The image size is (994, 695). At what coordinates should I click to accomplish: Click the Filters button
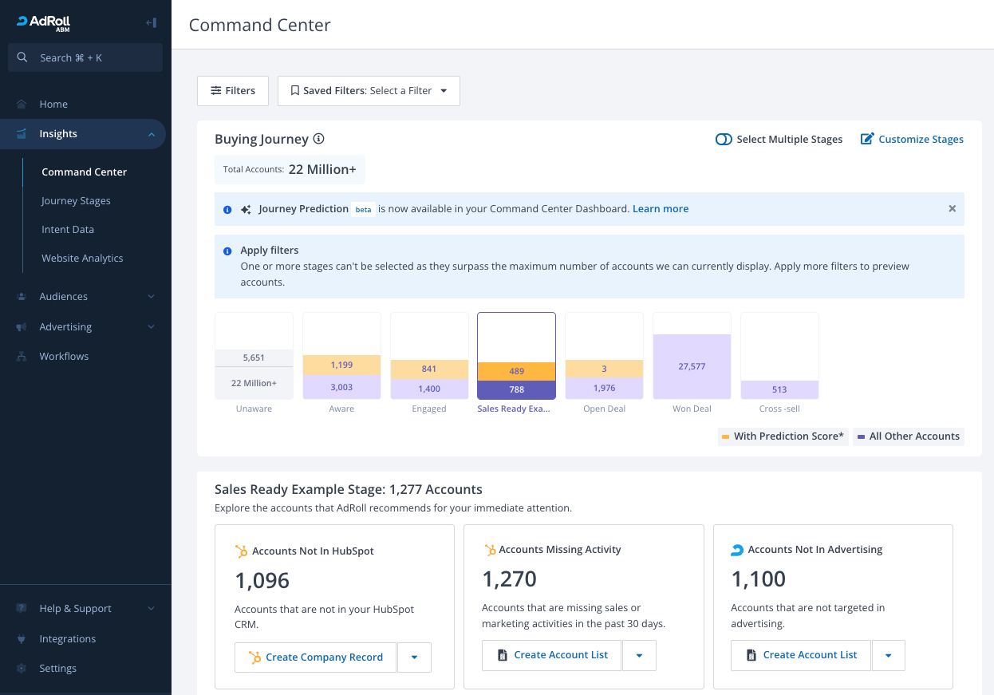[233, 91]
